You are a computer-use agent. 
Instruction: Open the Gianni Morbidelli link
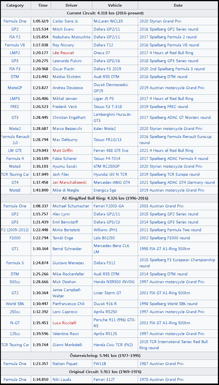(x=67, y=345)
